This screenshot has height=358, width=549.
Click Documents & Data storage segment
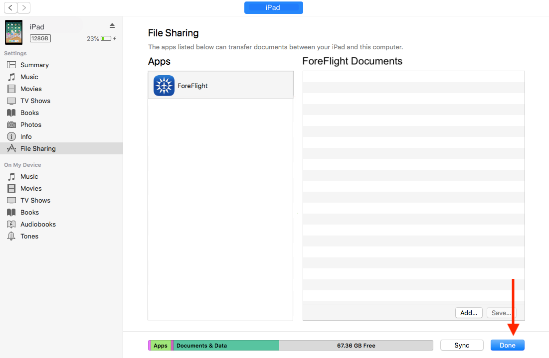pos(226,346)
